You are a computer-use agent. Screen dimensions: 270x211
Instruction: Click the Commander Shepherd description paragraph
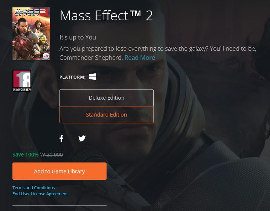coord(158,53)
